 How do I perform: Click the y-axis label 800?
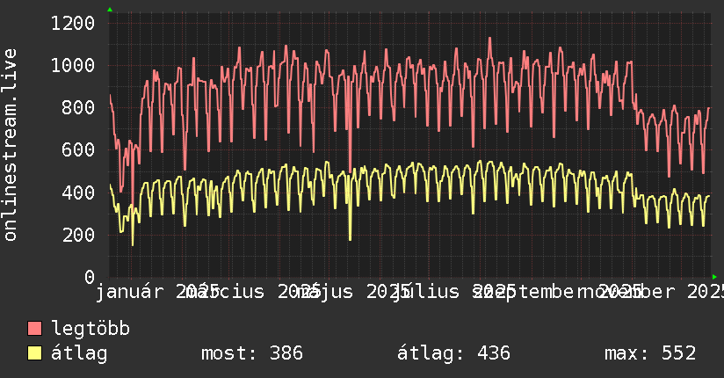click(x=78, y=107)
